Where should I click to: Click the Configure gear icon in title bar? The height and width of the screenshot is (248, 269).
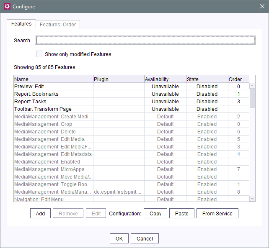click(x=7, y=6)
